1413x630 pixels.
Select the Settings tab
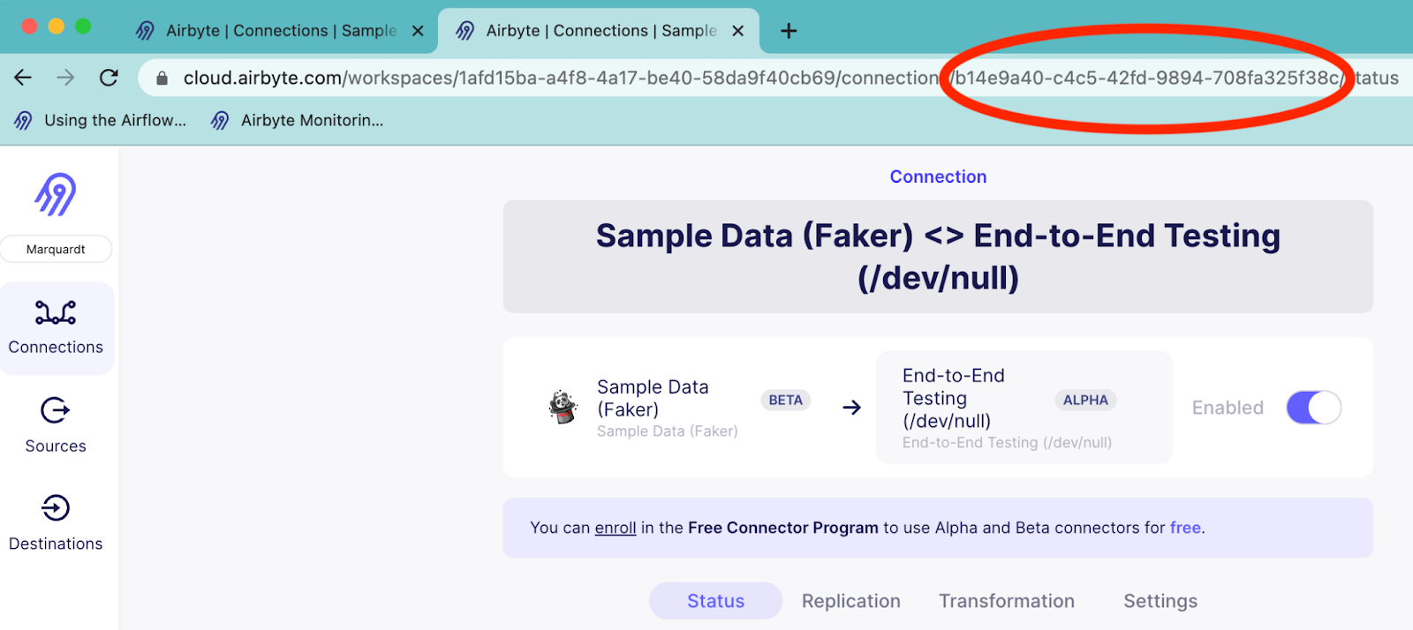[x=1160, y=601]
